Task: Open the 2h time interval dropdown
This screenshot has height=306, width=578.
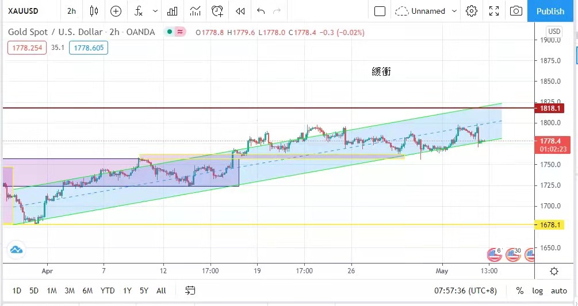Action: click(x=71, y=11)
